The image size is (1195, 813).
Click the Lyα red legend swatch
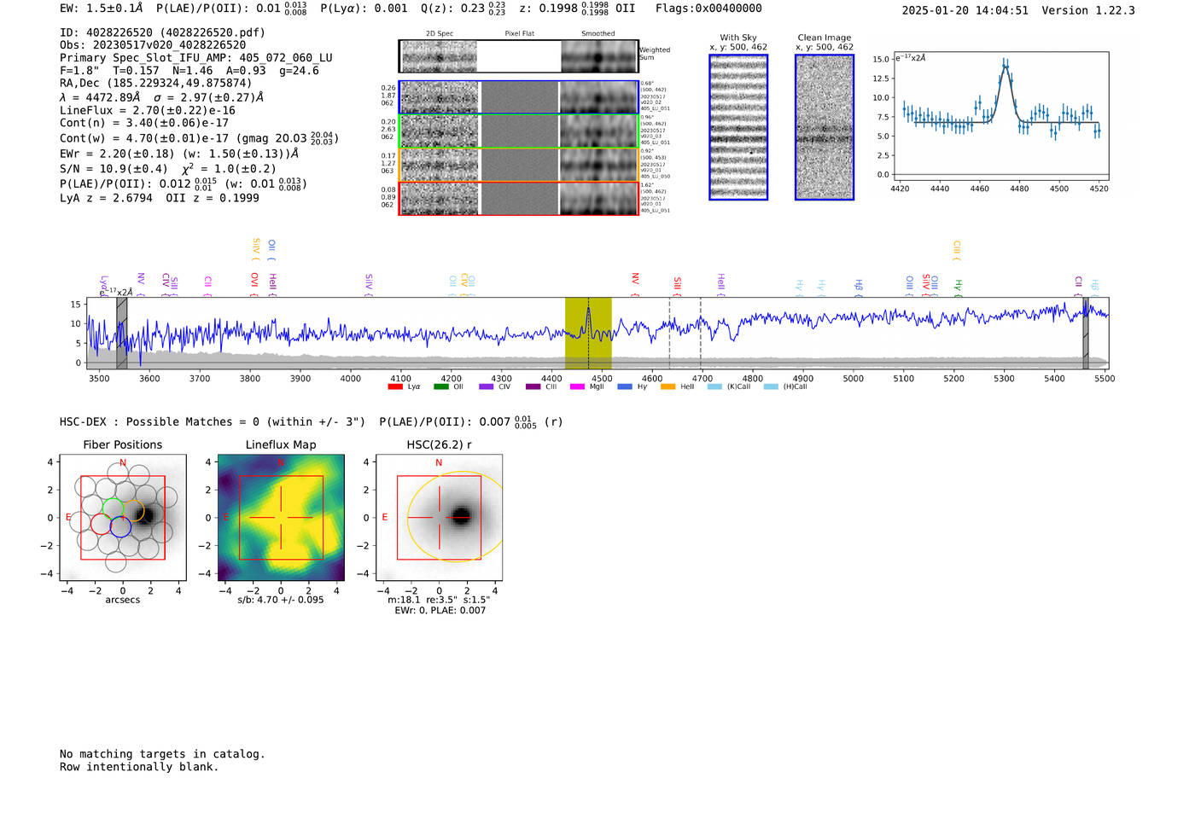394,387
